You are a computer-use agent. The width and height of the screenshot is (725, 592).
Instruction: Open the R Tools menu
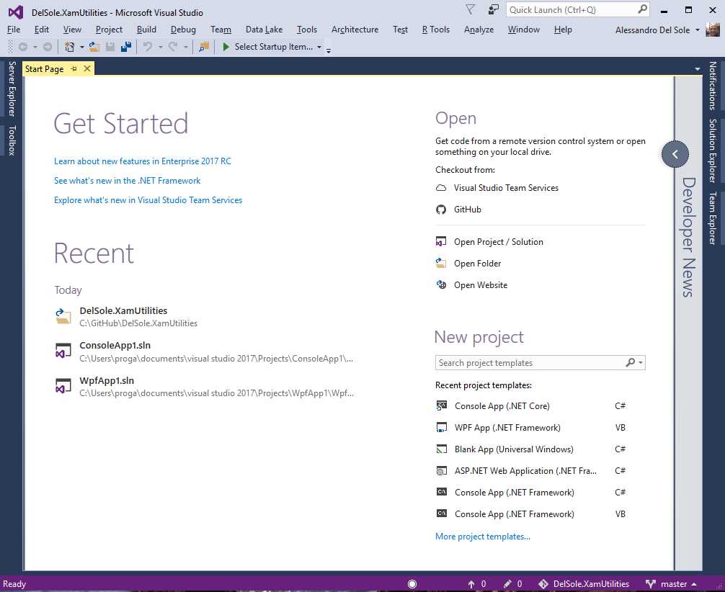[x=435, y=30]
